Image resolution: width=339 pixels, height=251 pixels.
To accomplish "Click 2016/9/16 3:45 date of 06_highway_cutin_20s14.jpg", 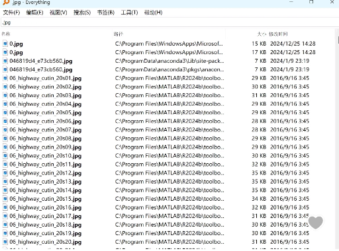I will click(x=289, y=190).
